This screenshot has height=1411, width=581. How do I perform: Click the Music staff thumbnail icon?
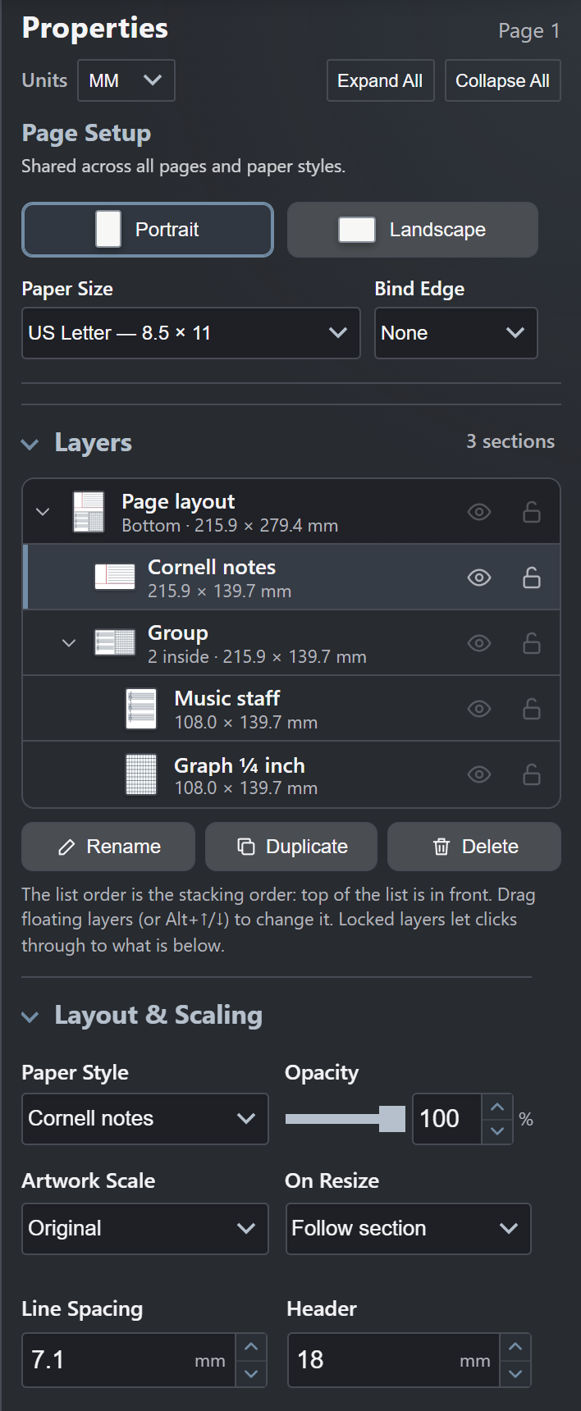(x=141, y=709)
